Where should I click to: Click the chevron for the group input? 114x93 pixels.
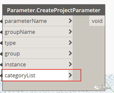(x=70, y=53)
